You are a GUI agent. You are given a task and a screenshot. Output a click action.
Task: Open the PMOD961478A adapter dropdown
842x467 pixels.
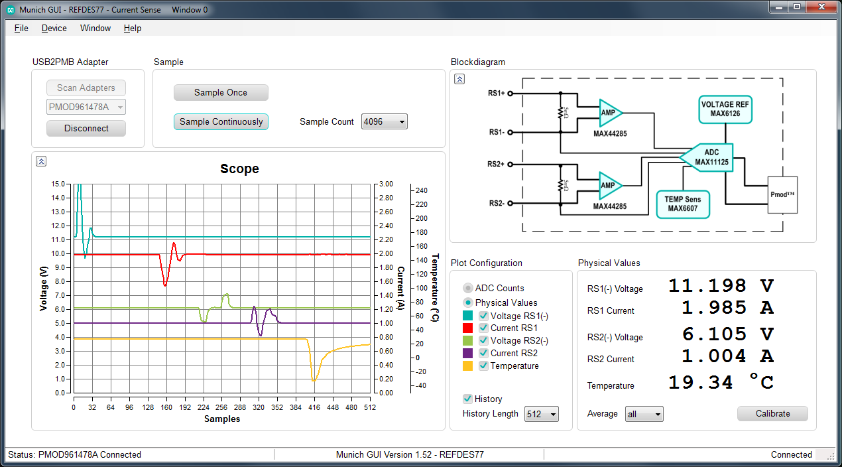(x=86, y=107)
